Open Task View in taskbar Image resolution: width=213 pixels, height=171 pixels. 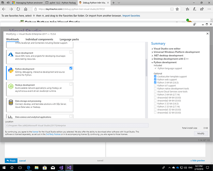point(20,168)
